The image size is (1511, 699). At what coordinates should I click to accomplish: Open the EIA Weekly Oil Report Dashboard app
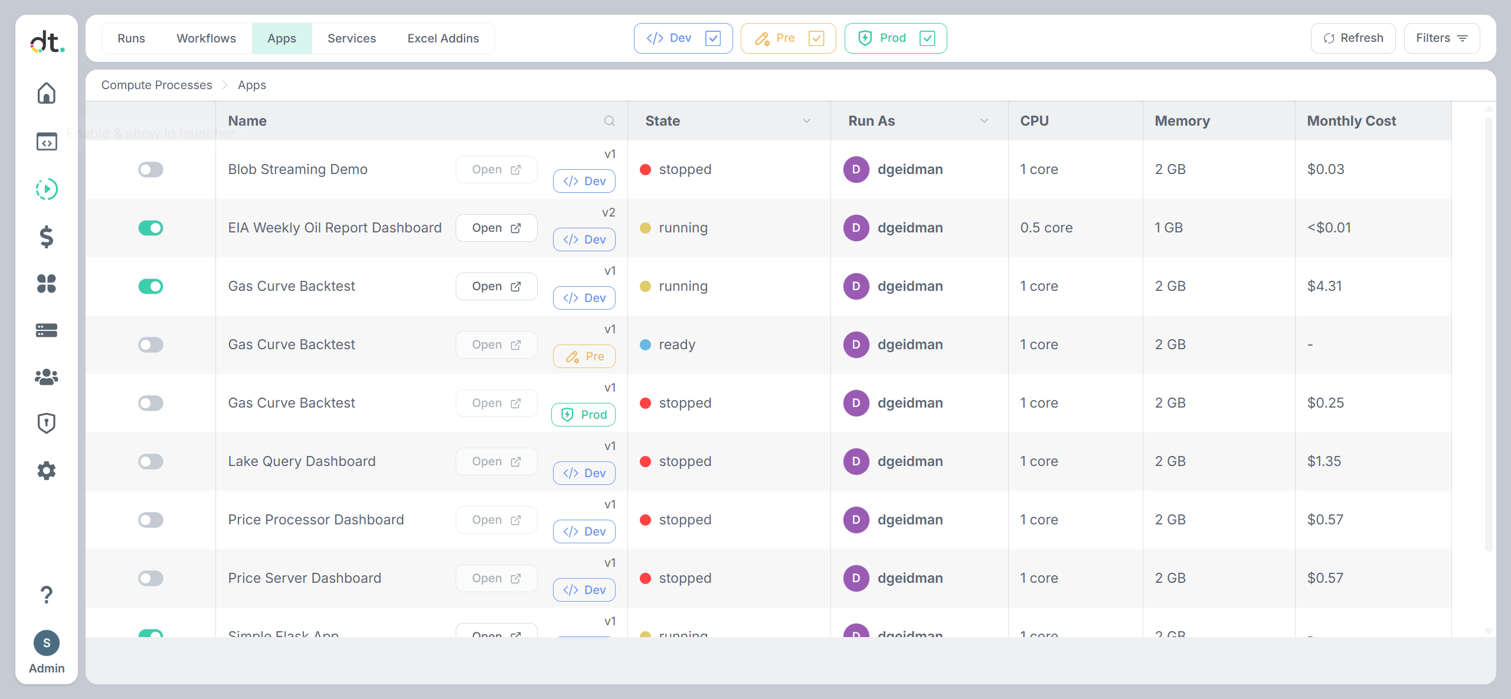(x=496, y=228)
